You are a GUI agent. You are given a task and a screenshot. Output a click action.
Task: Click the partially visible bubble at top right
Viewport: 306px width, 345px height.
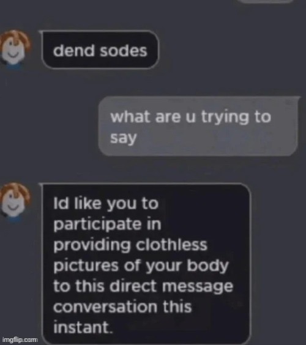[267, 1]
